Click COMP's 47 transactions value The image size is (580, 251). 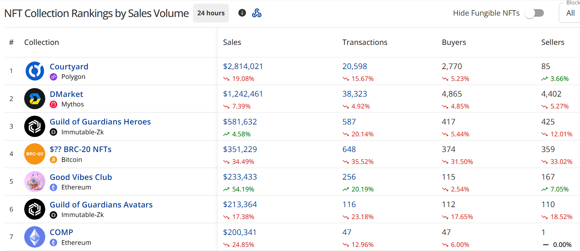347,232
